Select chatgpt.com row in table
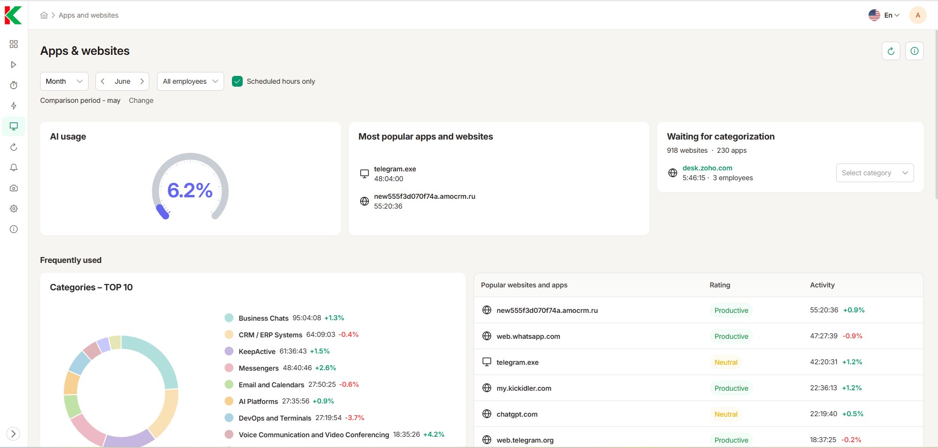The image size is (938, 448). pos(698,414)
